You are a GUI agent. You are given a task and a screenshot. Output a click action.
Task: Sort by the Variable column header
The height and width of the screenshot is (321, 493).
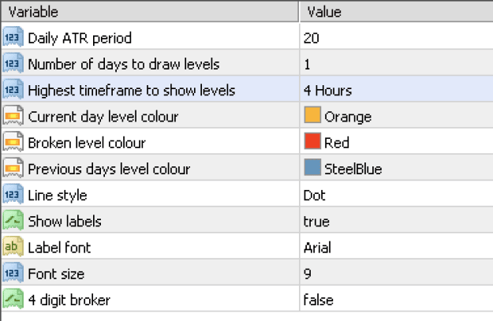pos(150,12)
